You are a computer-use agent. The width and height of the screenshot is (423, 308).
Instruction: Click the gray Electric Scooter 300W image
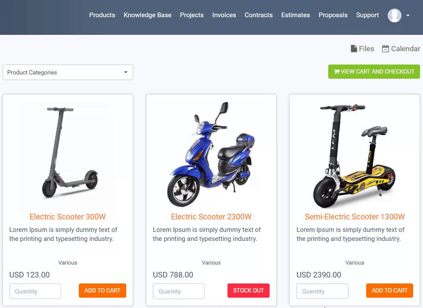pyautogui.click(x=68, y=153)
